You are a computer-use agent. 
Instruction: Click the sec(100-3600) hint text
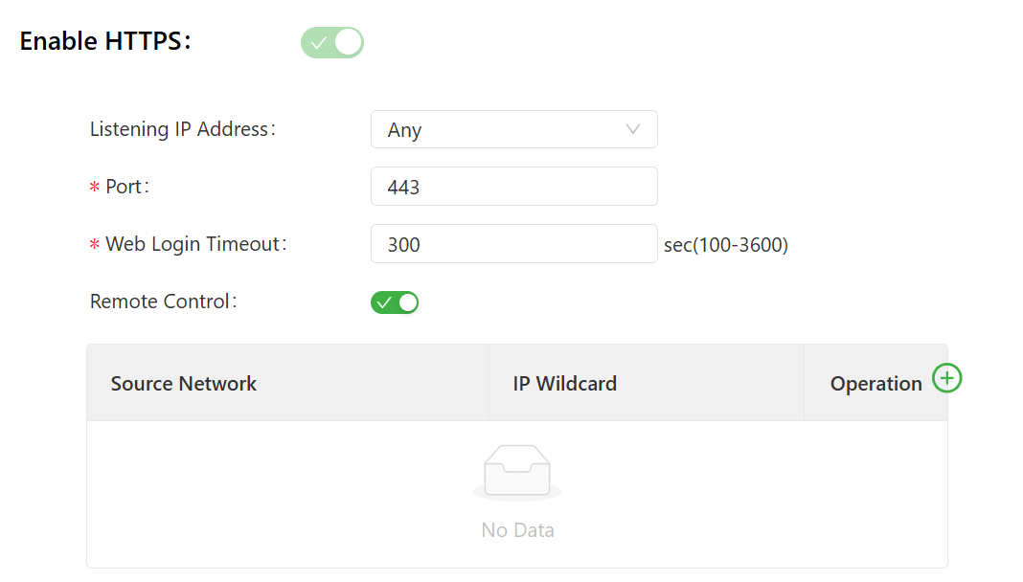pos(726,245)
